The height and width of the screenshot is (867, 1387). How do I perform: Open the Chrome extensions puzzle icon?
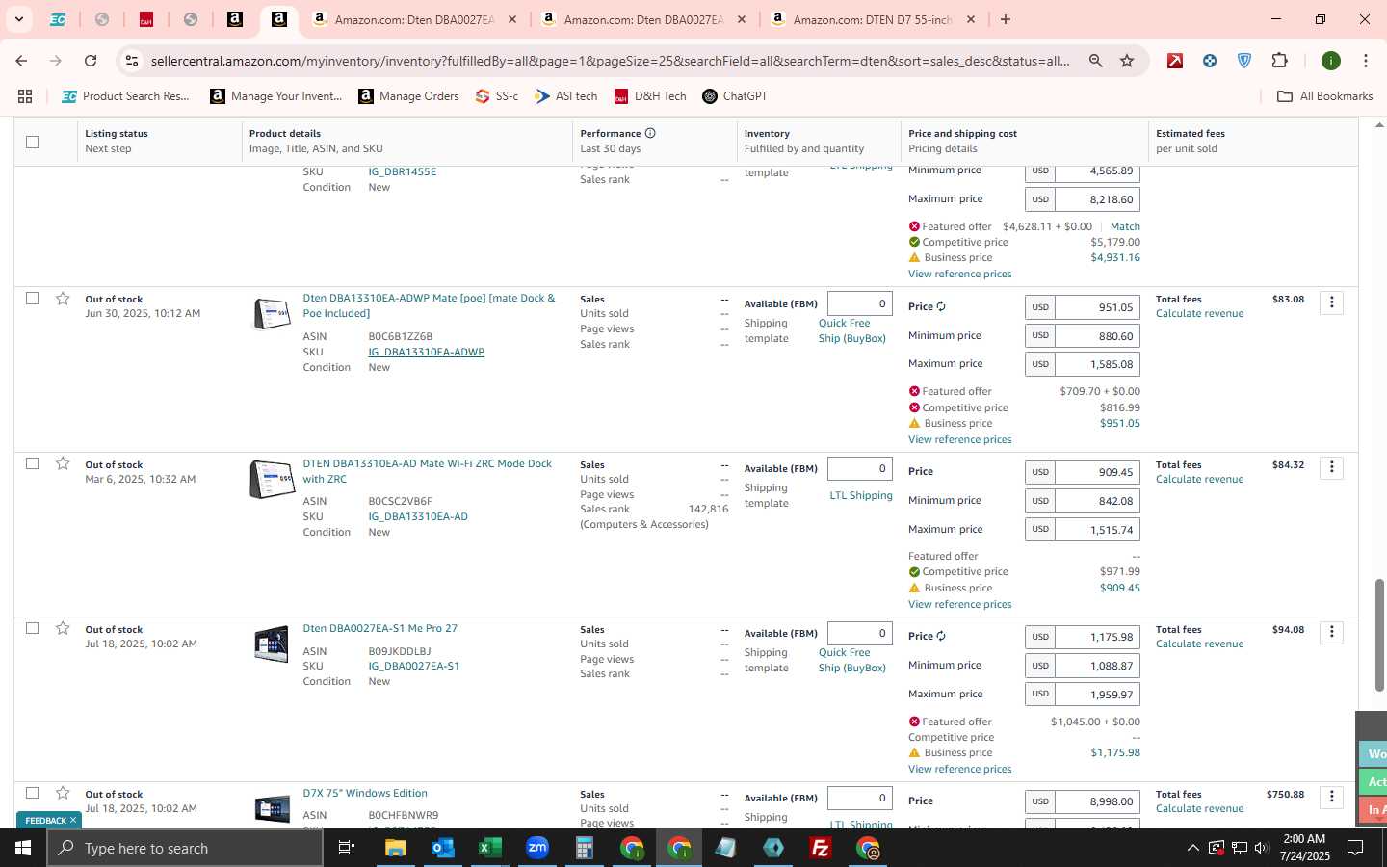(x=1279, y=61)
